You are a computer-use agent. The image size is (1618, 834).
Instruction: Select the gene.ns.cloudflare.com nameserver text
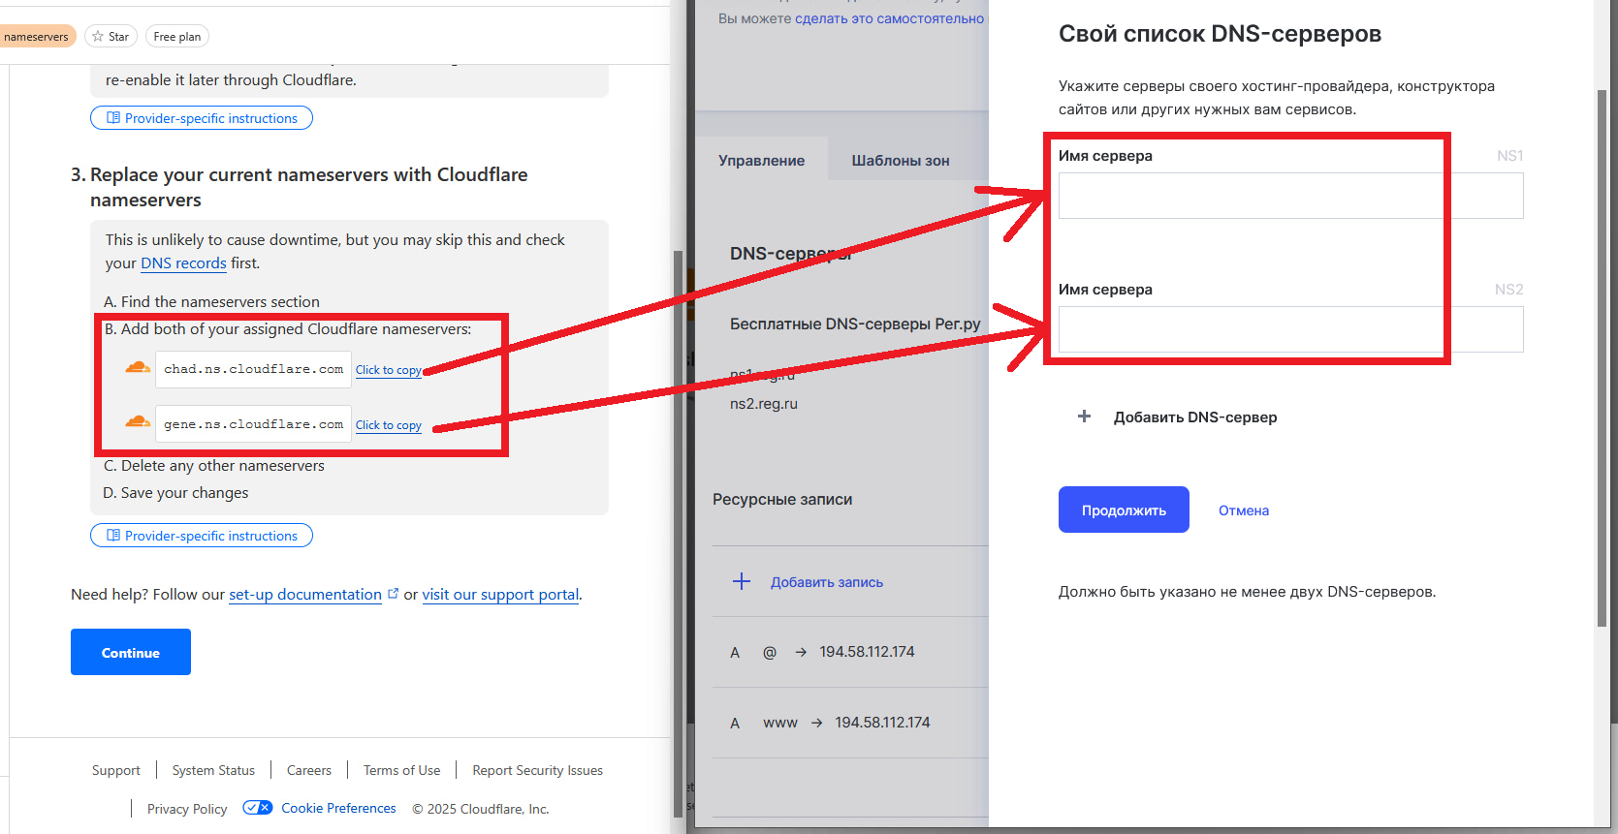pyautogui.click(x=253, y=424)
